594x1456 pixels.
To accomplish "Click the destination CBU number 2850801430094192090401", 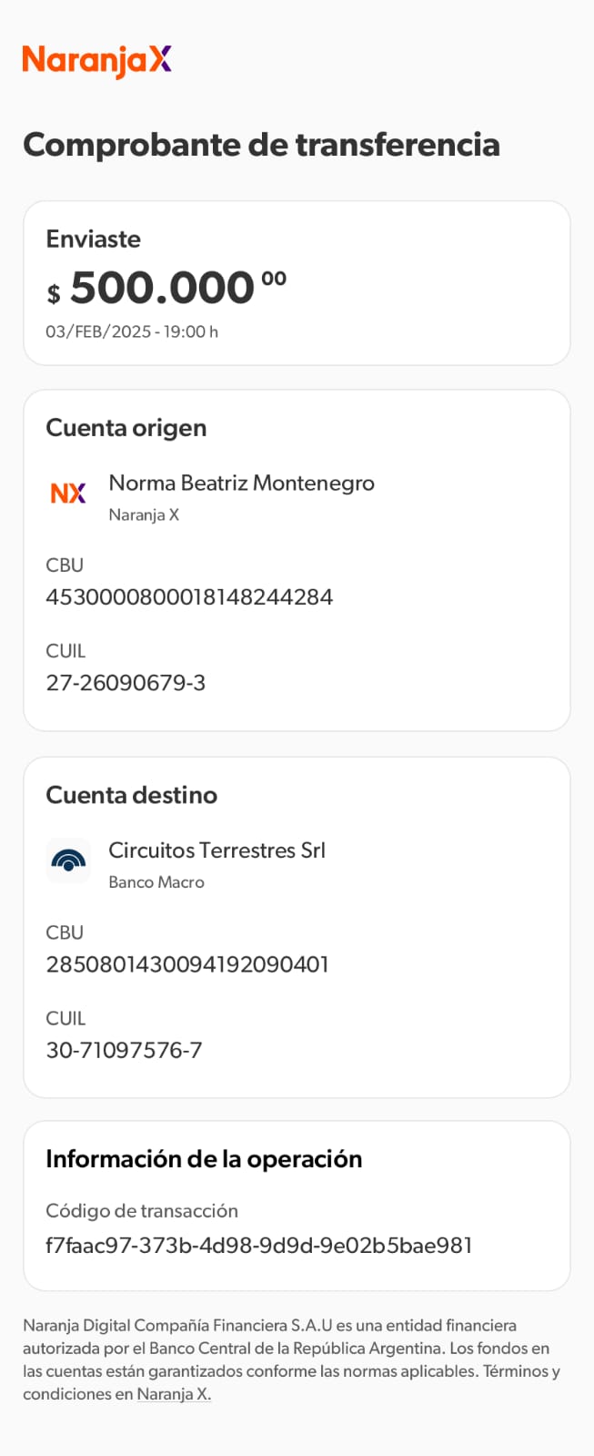I will point(187,964).
